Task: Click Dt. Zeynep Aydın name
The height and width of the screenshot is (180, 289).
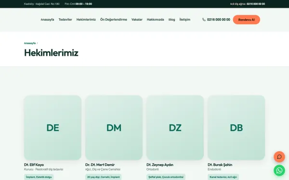Action: pos(160,165)
